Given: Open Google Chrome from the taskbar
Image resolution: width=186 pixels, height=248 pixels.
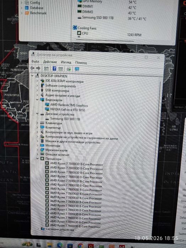Looking at the screenshot, I should tap(80, 246).
